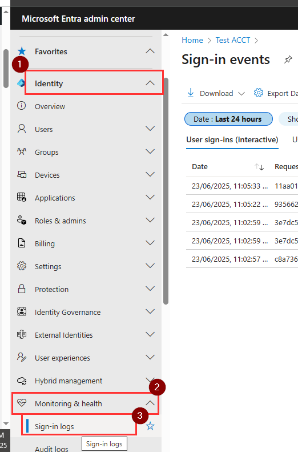This screenshot has width=298, height=452.
Task: Open sign-in row dated 23/06/2025, 11:02:57
Action: 242,259
